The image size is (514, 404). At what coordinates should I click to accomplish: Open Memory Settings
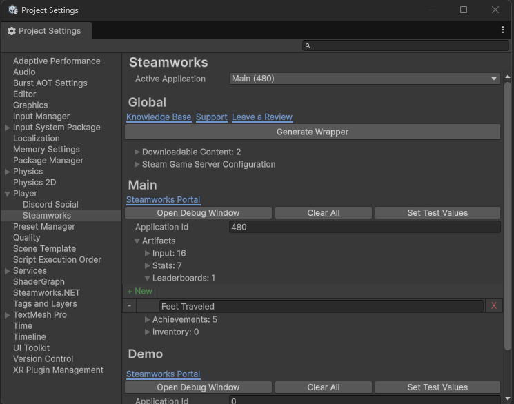(x=46, y=150)
